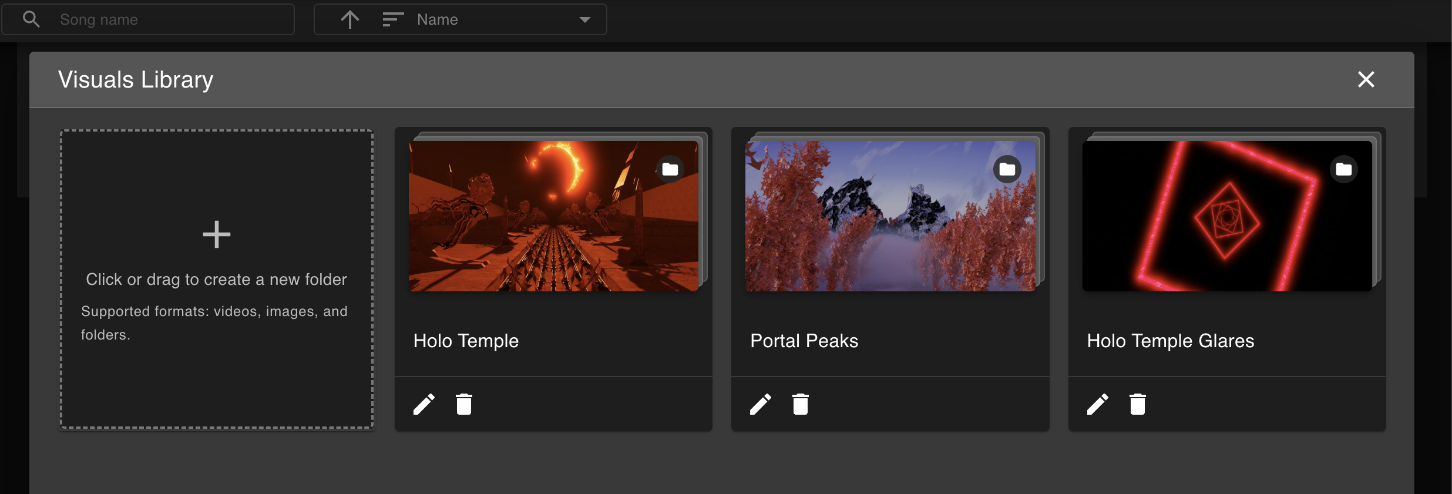Click the folder badge on Portal Peaks thumbnail

click(x=1007, y=169)
